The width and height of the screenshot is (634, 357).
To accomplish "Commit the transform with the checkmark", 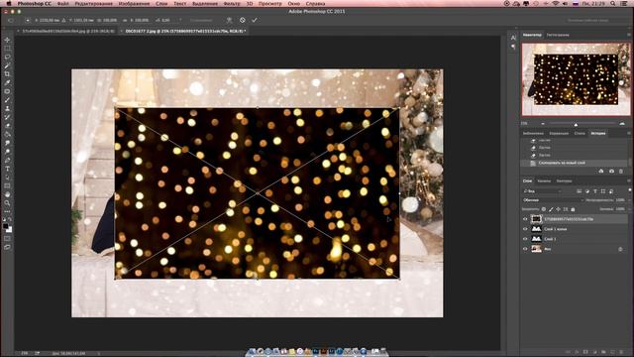I will click(255, 20).
